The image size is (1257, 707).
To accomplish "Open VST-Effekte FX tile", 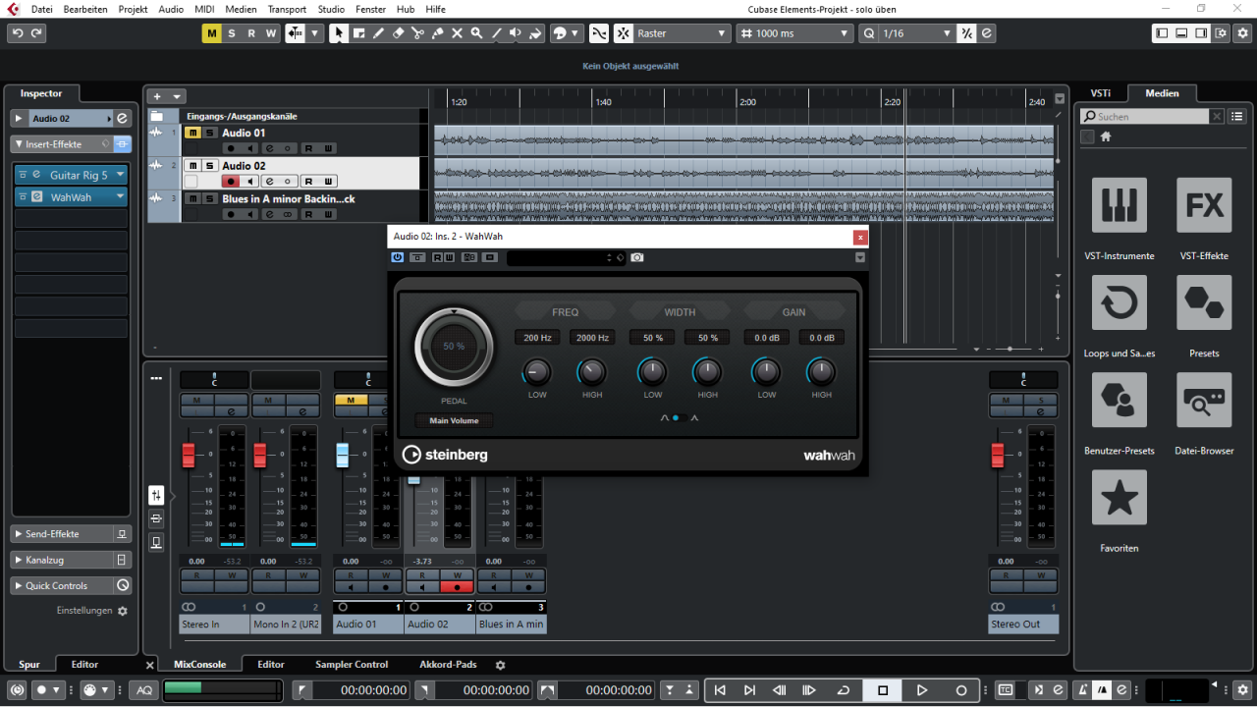I will point(1204,205).
